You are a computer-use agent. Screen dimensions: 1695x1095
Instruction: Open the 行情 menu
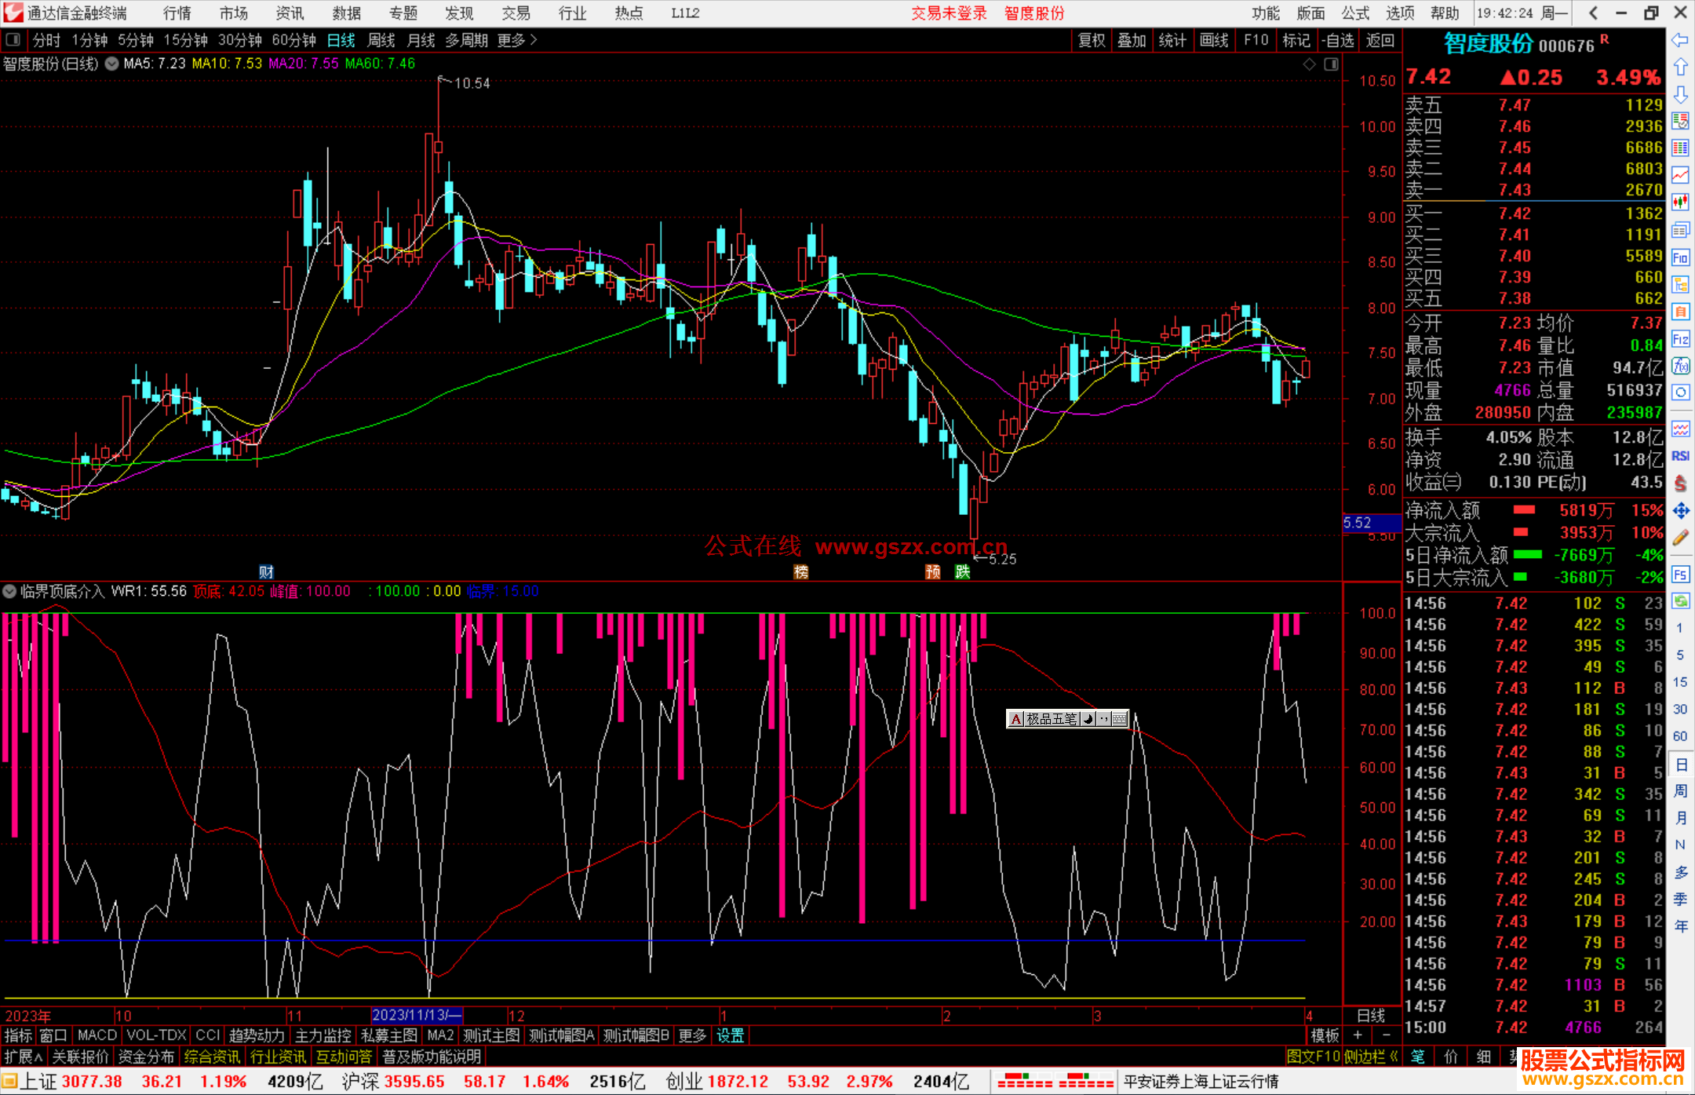pyautogui.click(x=177, y=13)
